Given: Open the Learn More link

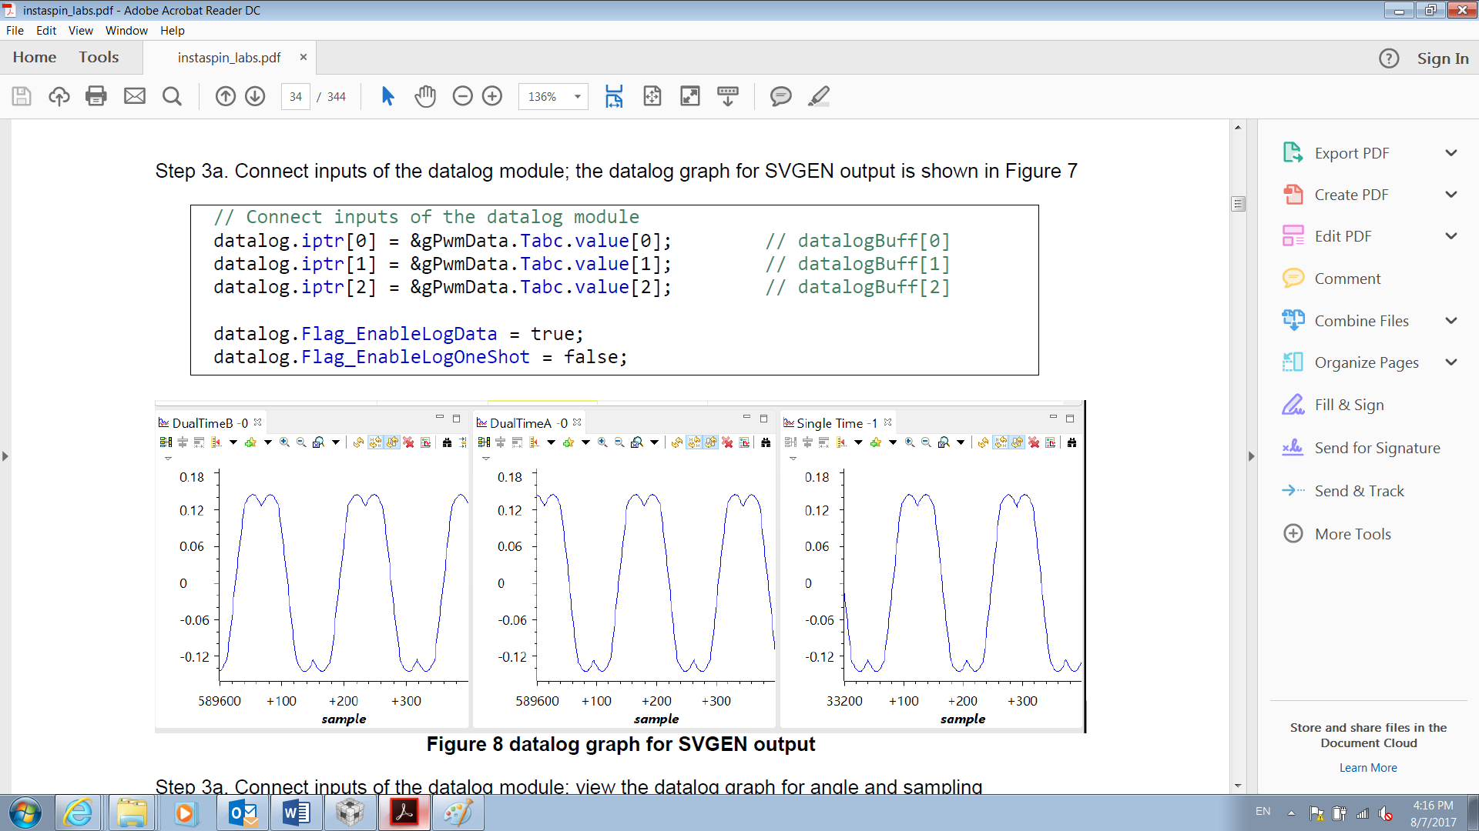Looking at the screenshot, I should [x=1368, y=767].
